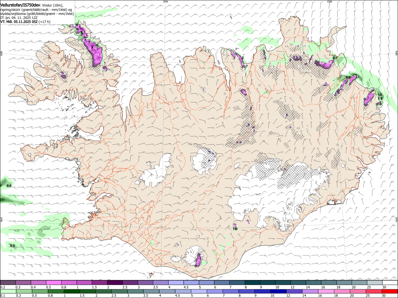Click the '0.2' label under the upper legend row
The width and height of the screenshot is (398, 298).
coord(2,287)
